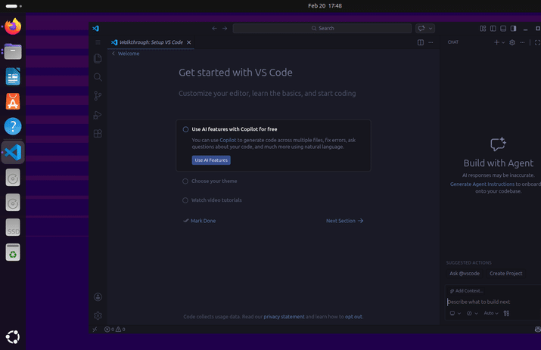Open the clock showing Feb 20 17:48
541x350 pixels.
[325, 6]
